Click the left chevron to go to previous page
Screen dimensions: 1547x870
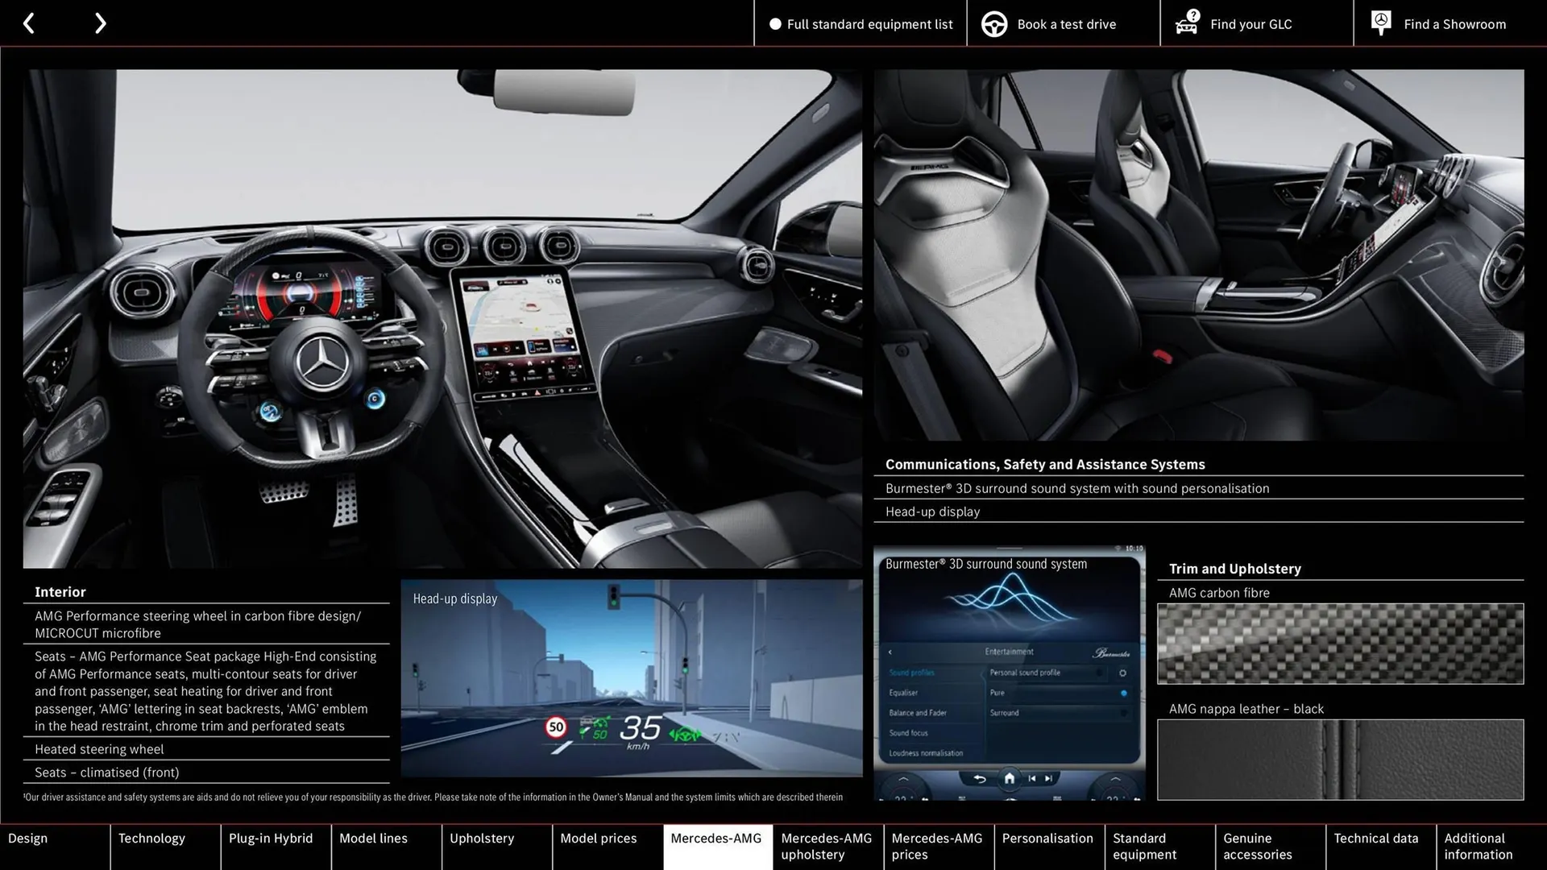pyautogui.click(x=29, y=23)
